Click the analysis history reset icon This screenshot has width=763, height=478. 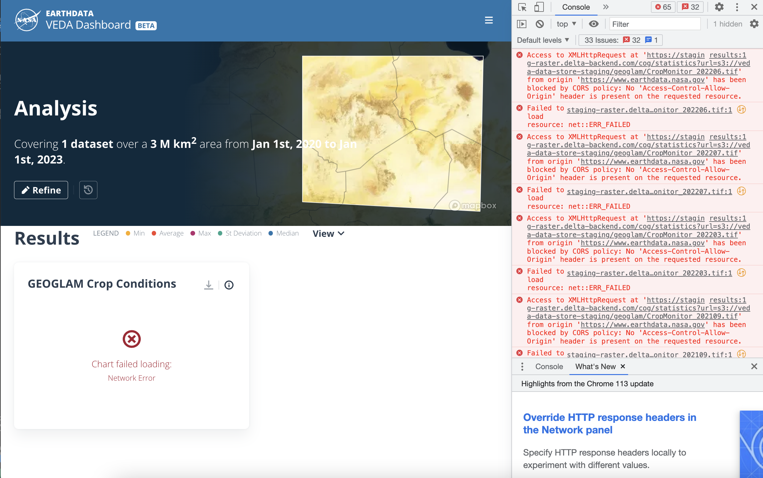pyautogui.click(x=88, y=190)
